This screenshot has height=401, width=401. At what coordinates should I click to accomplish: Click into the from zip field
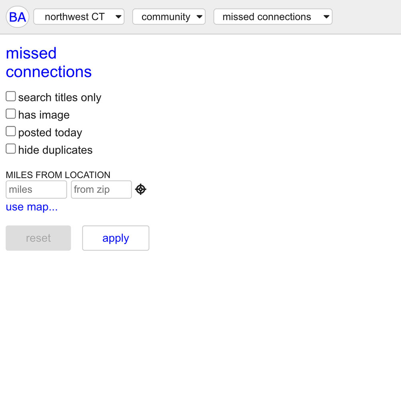[x=101, y=190]
